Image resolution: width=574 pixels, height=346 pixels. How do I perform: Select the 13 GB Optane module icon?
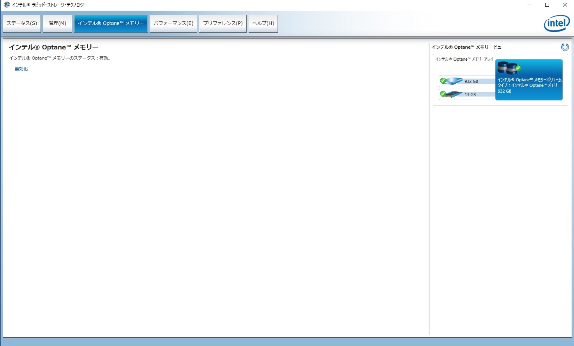coord(454,94)
